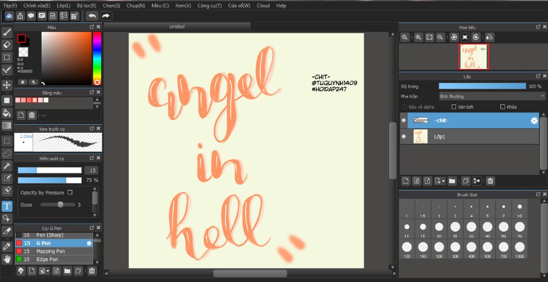The image size is (548, 282).
Task: Choose the Select Eraser tool
Action: tap(7, 191)
